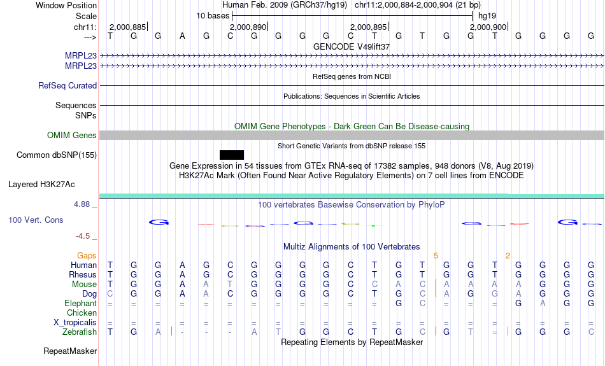The width and height of the screenshot is (605, 366).
Task: Click Repeating Elements by RepeatMasker title
Action: point(352,342)
